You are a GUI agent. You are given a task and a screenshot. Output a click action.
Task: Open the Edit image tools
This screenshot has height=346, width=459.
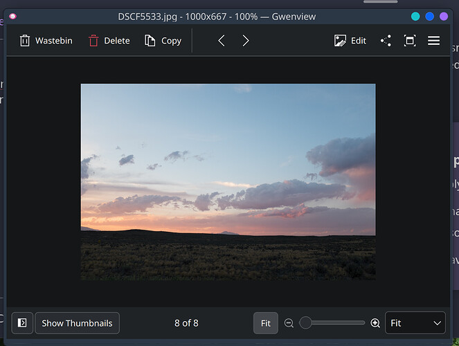(x=350, y=41)
